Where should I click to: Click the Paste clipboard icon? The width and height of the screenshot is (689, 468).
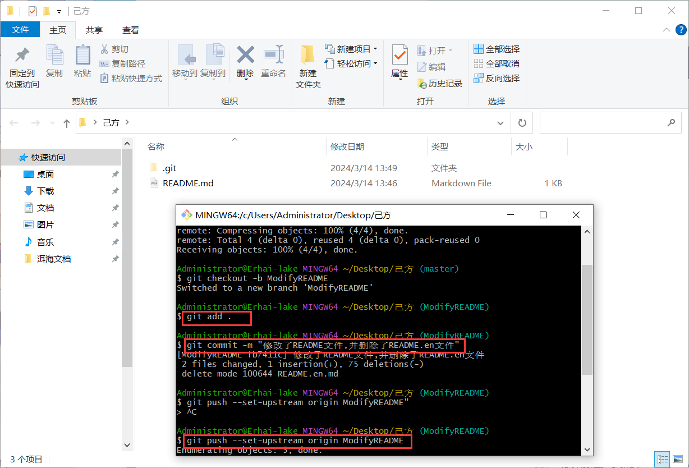pos(82,56)
